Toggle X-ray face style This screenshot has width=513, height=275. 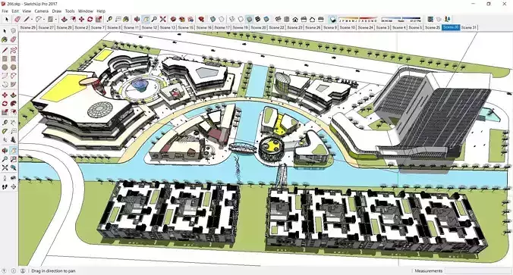[x=212, y=19]
